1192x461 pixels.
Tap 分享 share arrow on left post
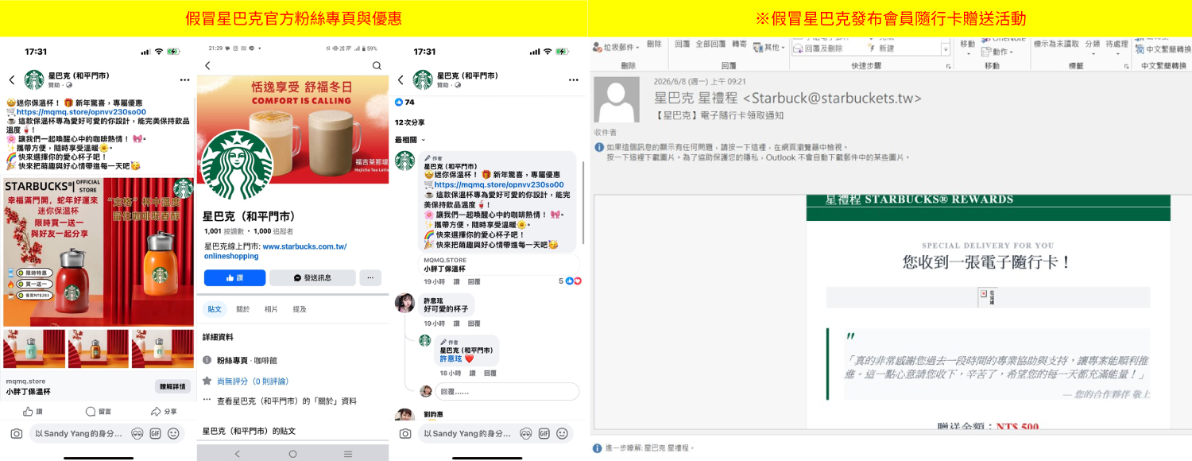(x=164, y=412)
